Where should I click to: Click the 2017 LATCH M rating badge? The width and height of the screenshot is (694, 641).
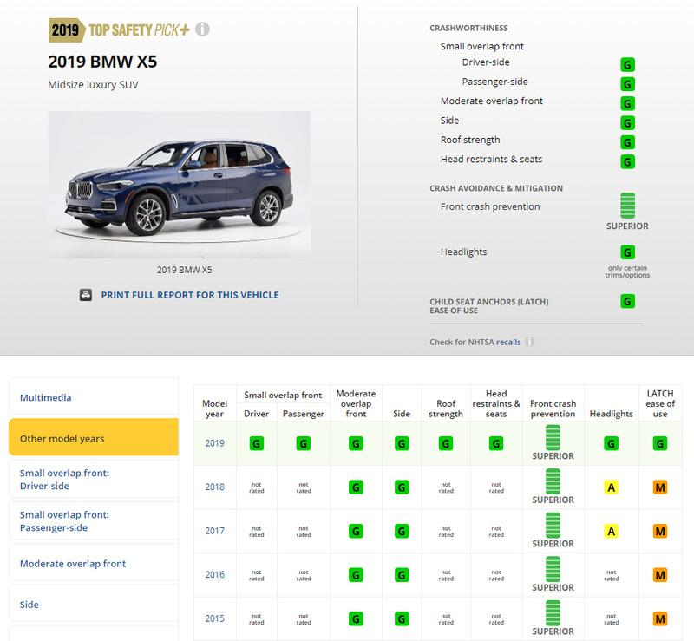pos(660,531)
